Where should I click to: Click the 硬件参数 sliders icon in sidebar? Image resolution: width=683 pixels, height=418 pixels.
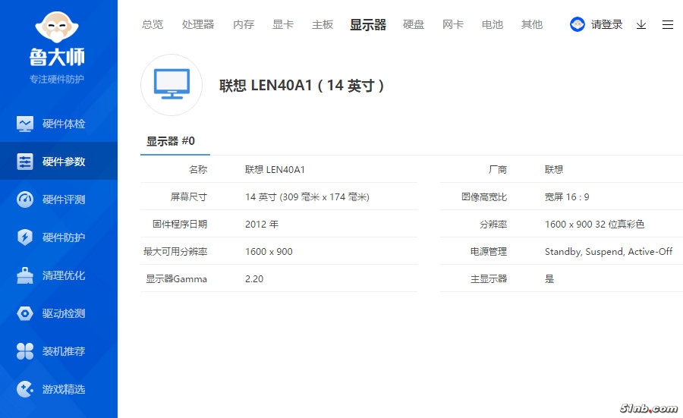click(25, 162)
